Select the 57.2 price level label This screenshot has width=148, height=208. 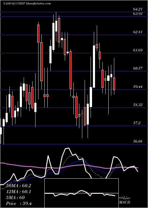point(137,123)
